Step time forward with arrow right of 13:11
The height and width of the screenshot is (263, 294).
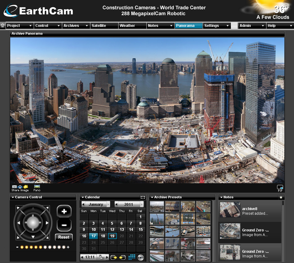[x=107, y=257]
